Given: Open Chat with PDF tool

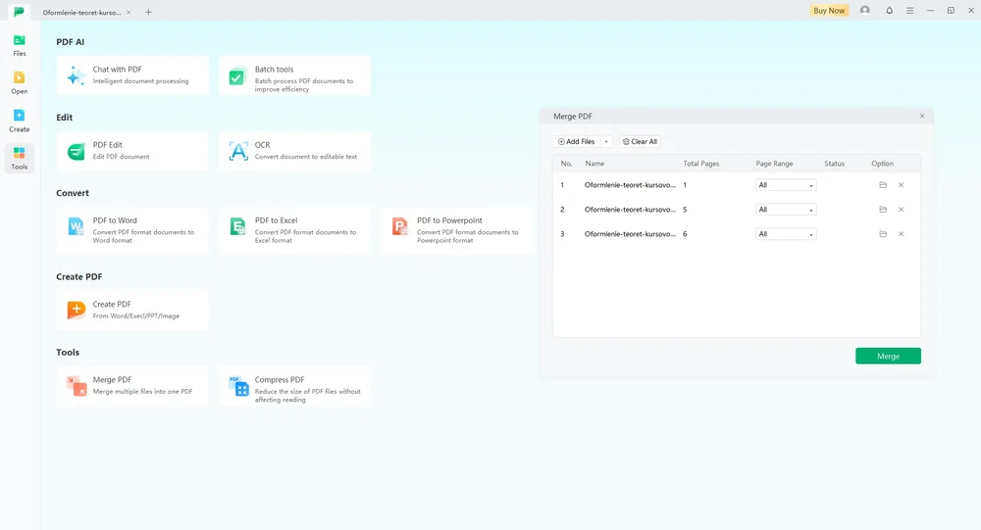Looking at the screenshot, I should tap(132, 75).
